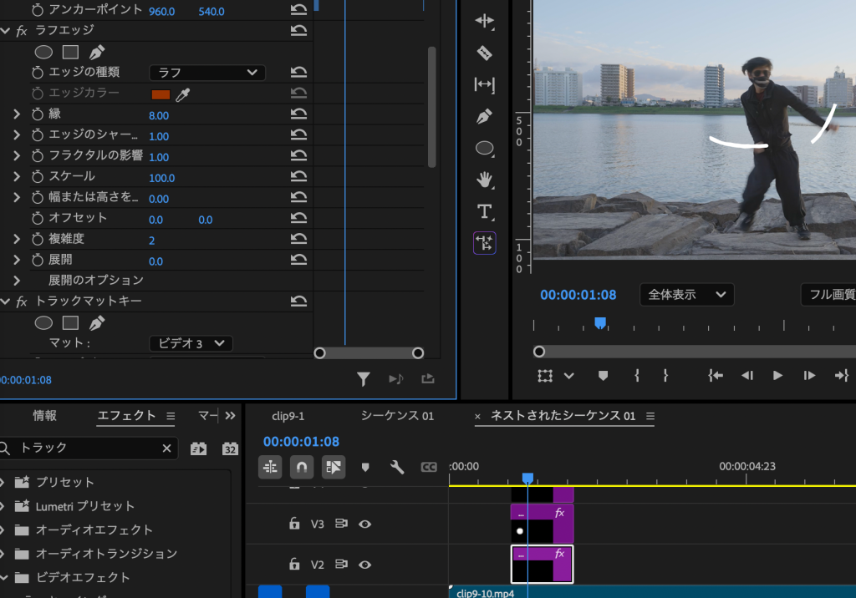Open the エッジの種類 dropdown set to ラフ
The width and height of the screenshot is (856, 598).
tap(207, 73)
